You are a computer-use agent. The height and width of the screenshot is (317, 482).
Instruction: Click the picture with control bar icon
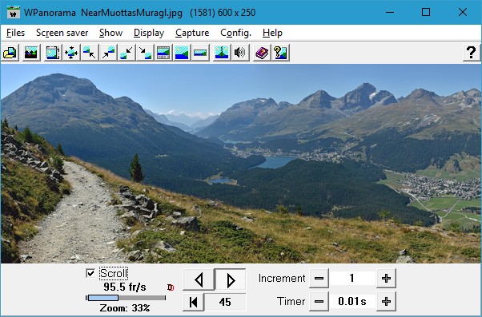[x=163, y=53]
